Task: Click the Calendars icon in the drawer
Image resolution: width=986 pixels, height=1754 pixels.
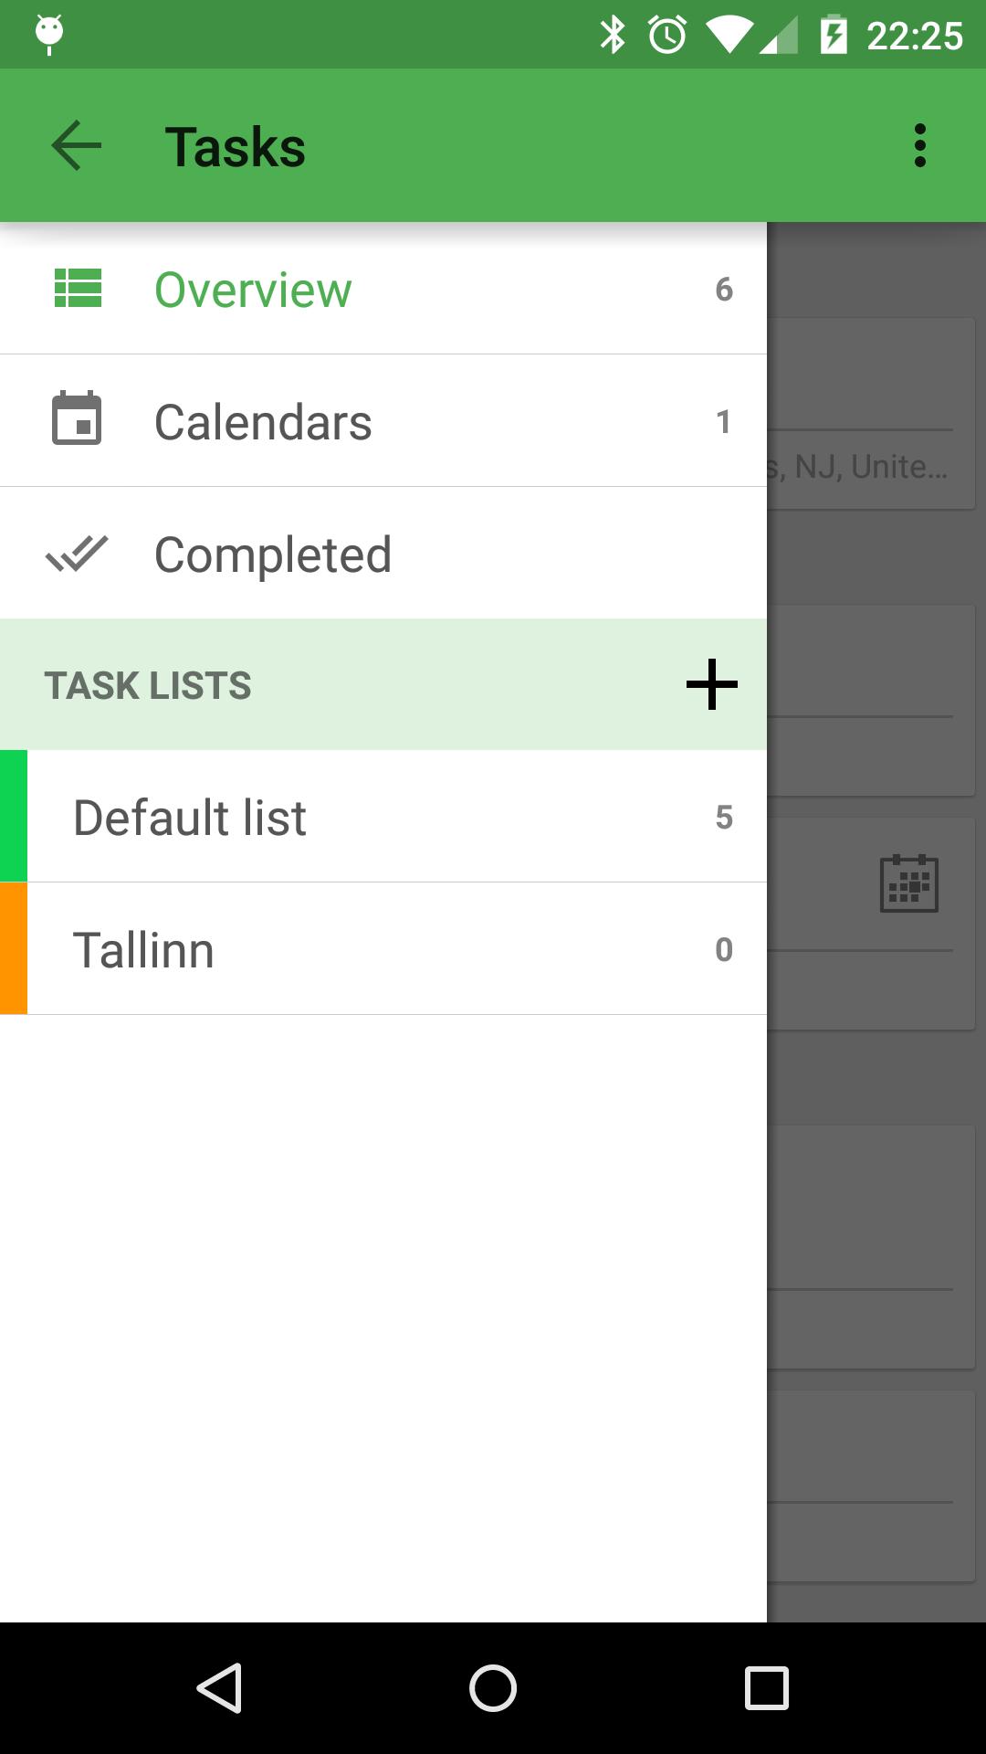Action: (78, 420)
